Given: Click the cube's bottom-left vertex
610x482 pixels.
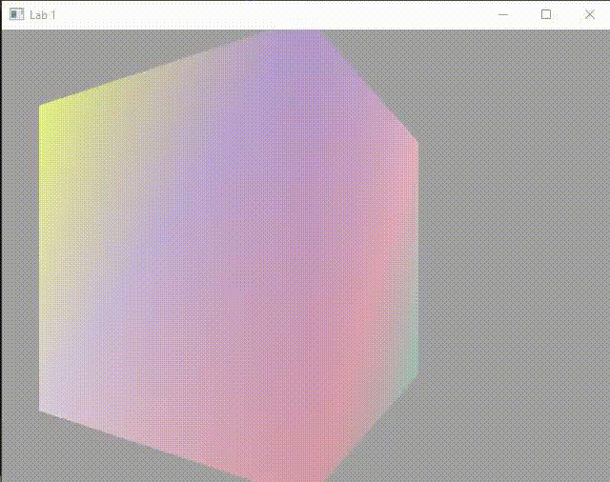Looking at the screenshot, I should (40, 411).
